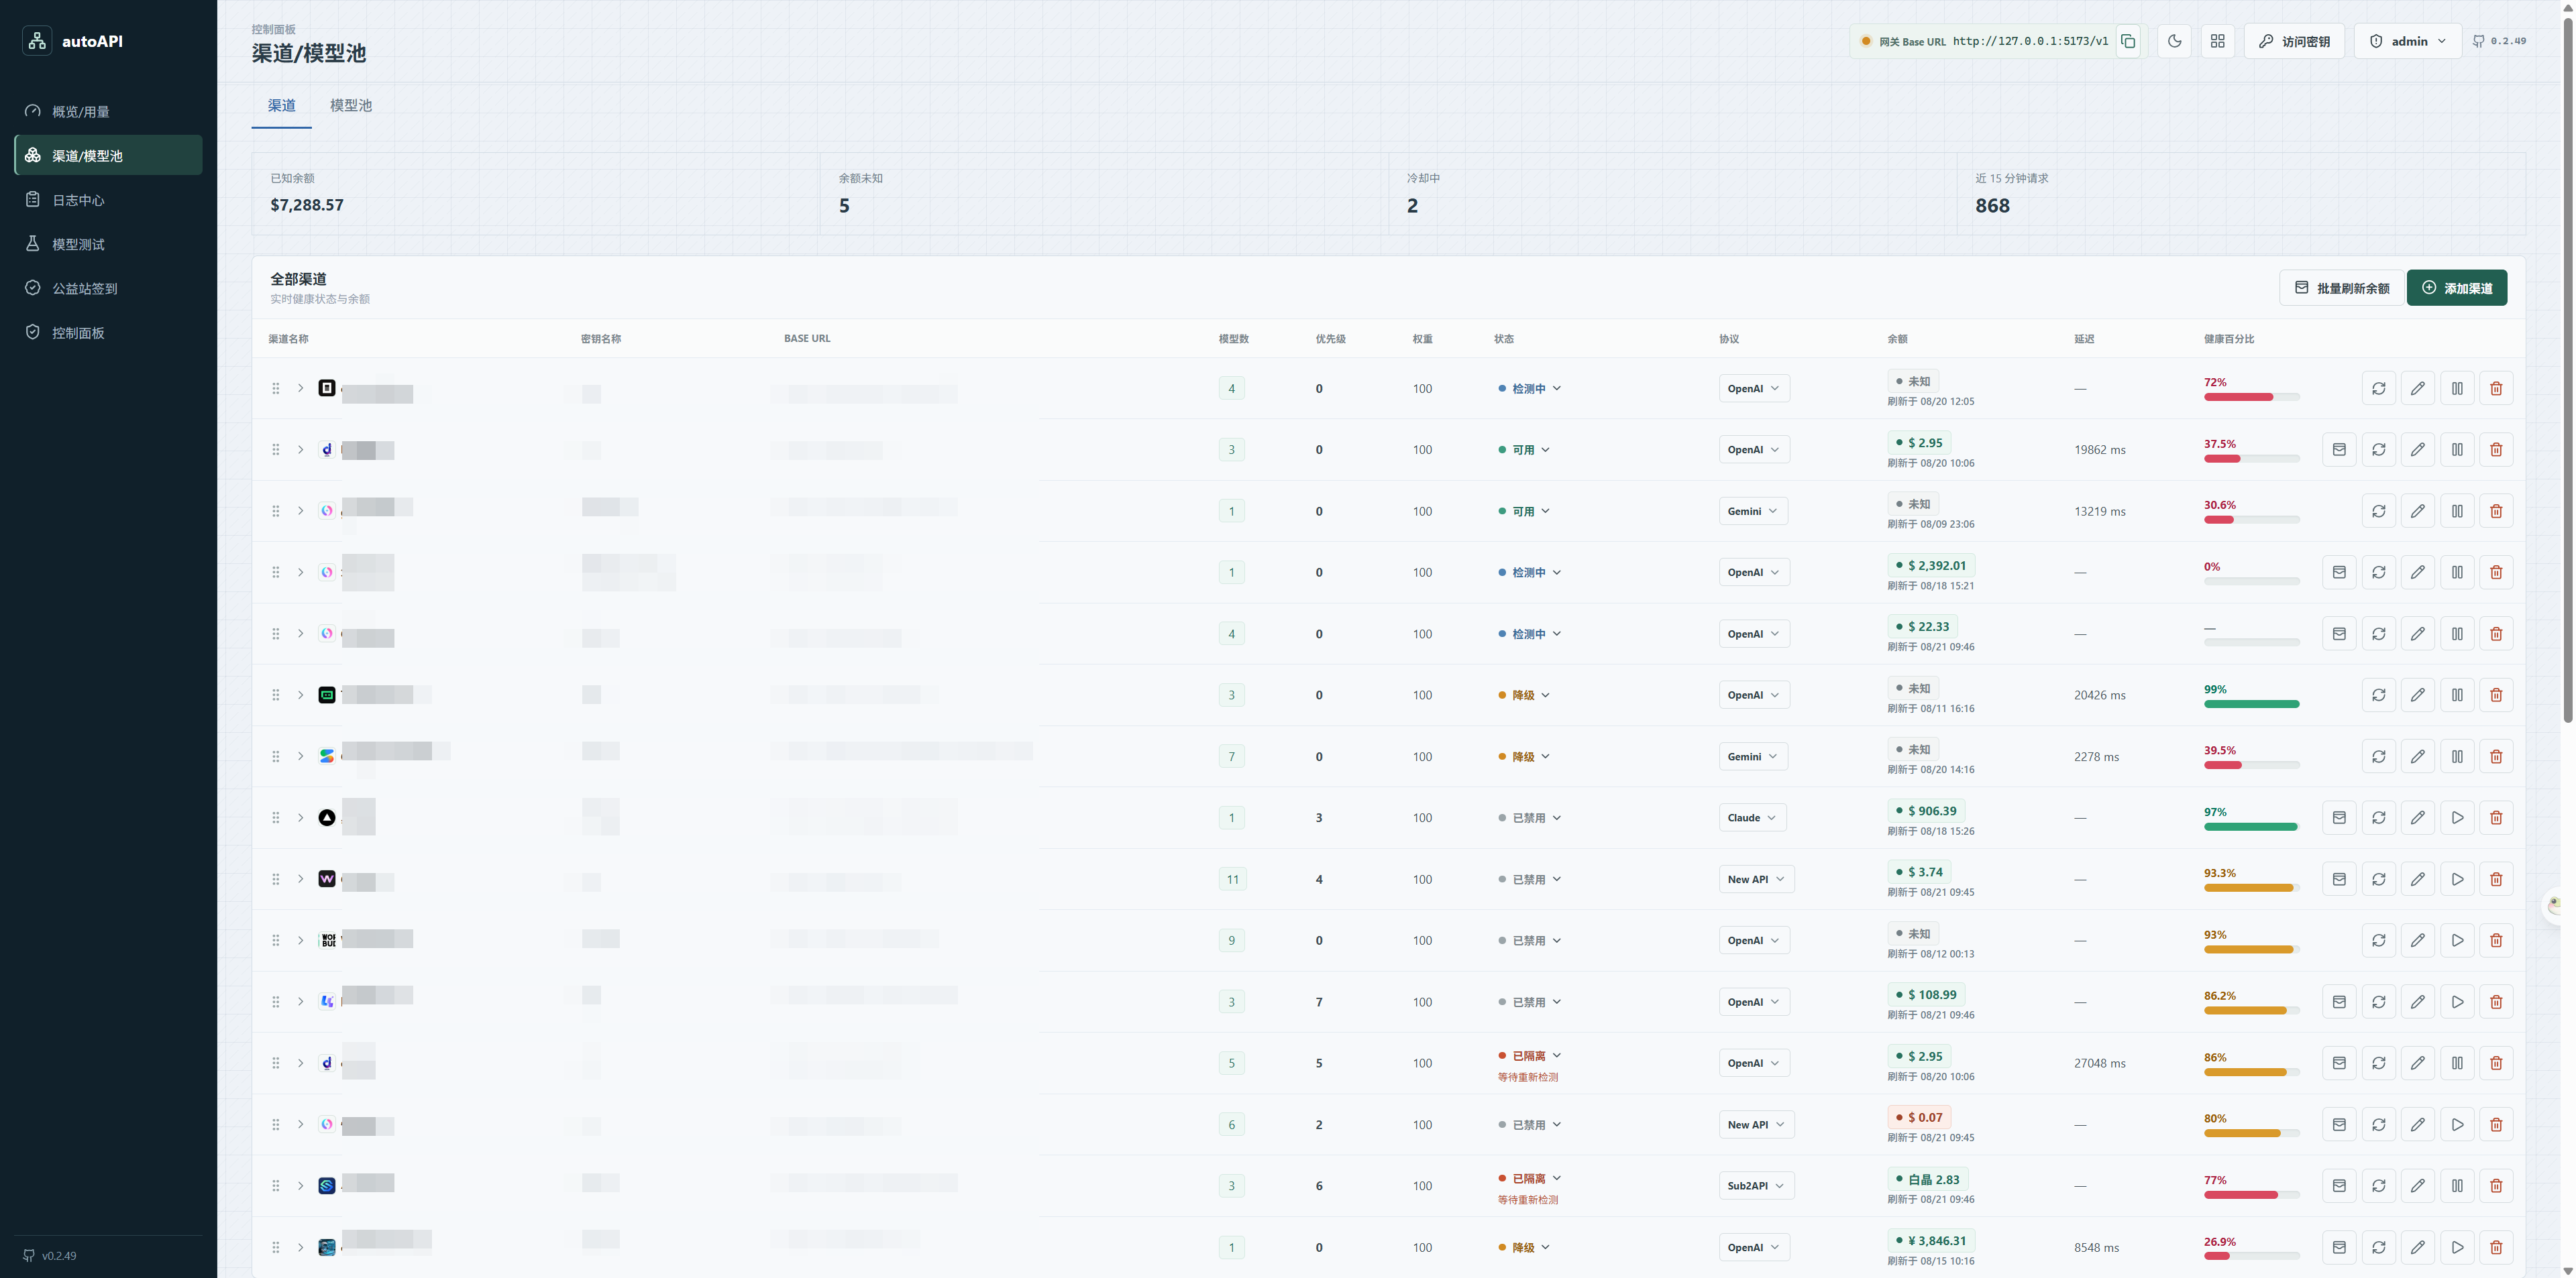
Task: Click the 99% health progress bar
Action: pos(2251,705)
